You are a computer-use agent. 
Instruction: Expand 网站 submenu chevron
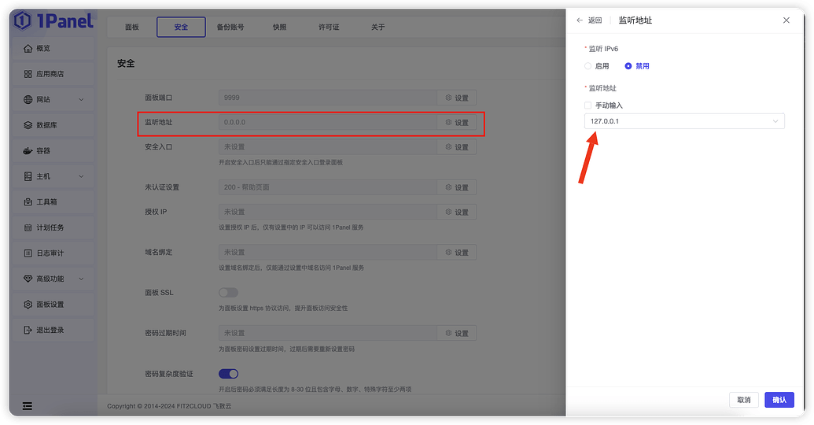click(81, 99)
